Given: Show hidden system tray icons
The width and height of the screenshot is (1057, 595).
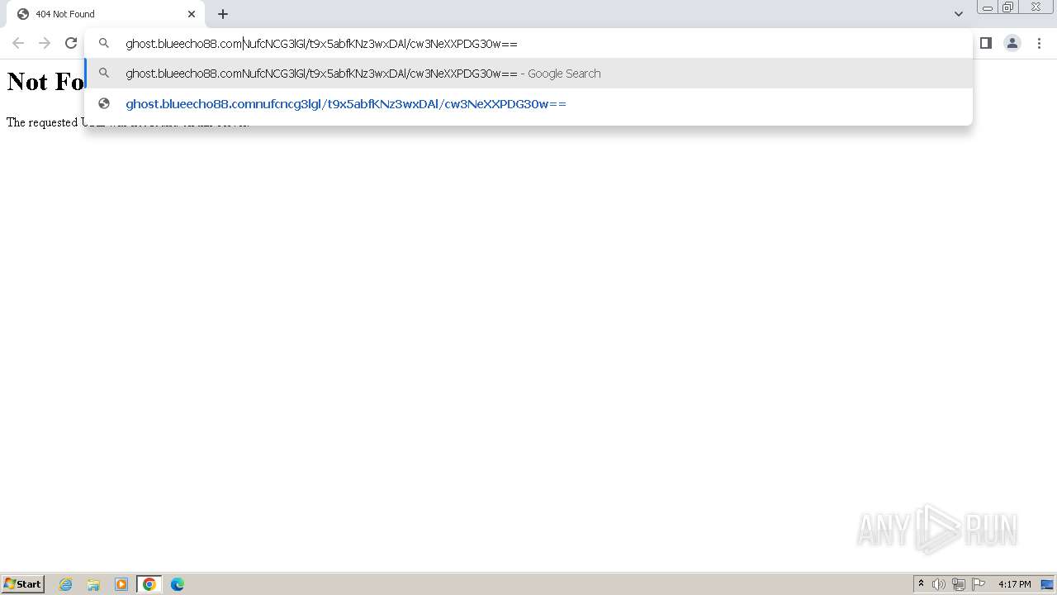Looking at the screenshot, I should click(x=921, y=584).
